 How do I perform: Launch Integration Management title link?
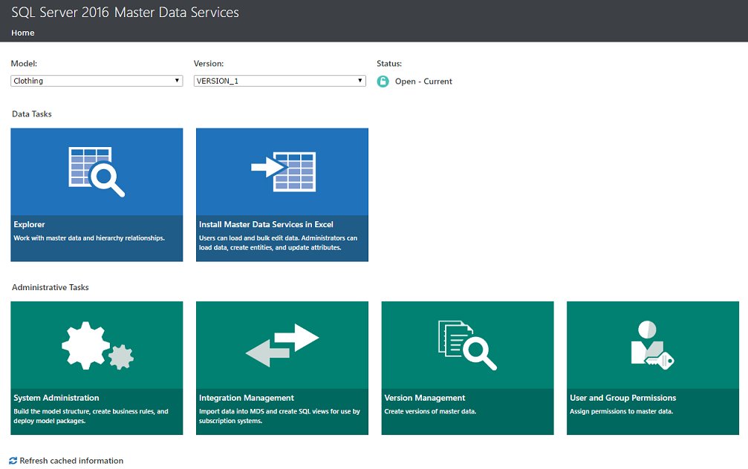coord(246,398)
